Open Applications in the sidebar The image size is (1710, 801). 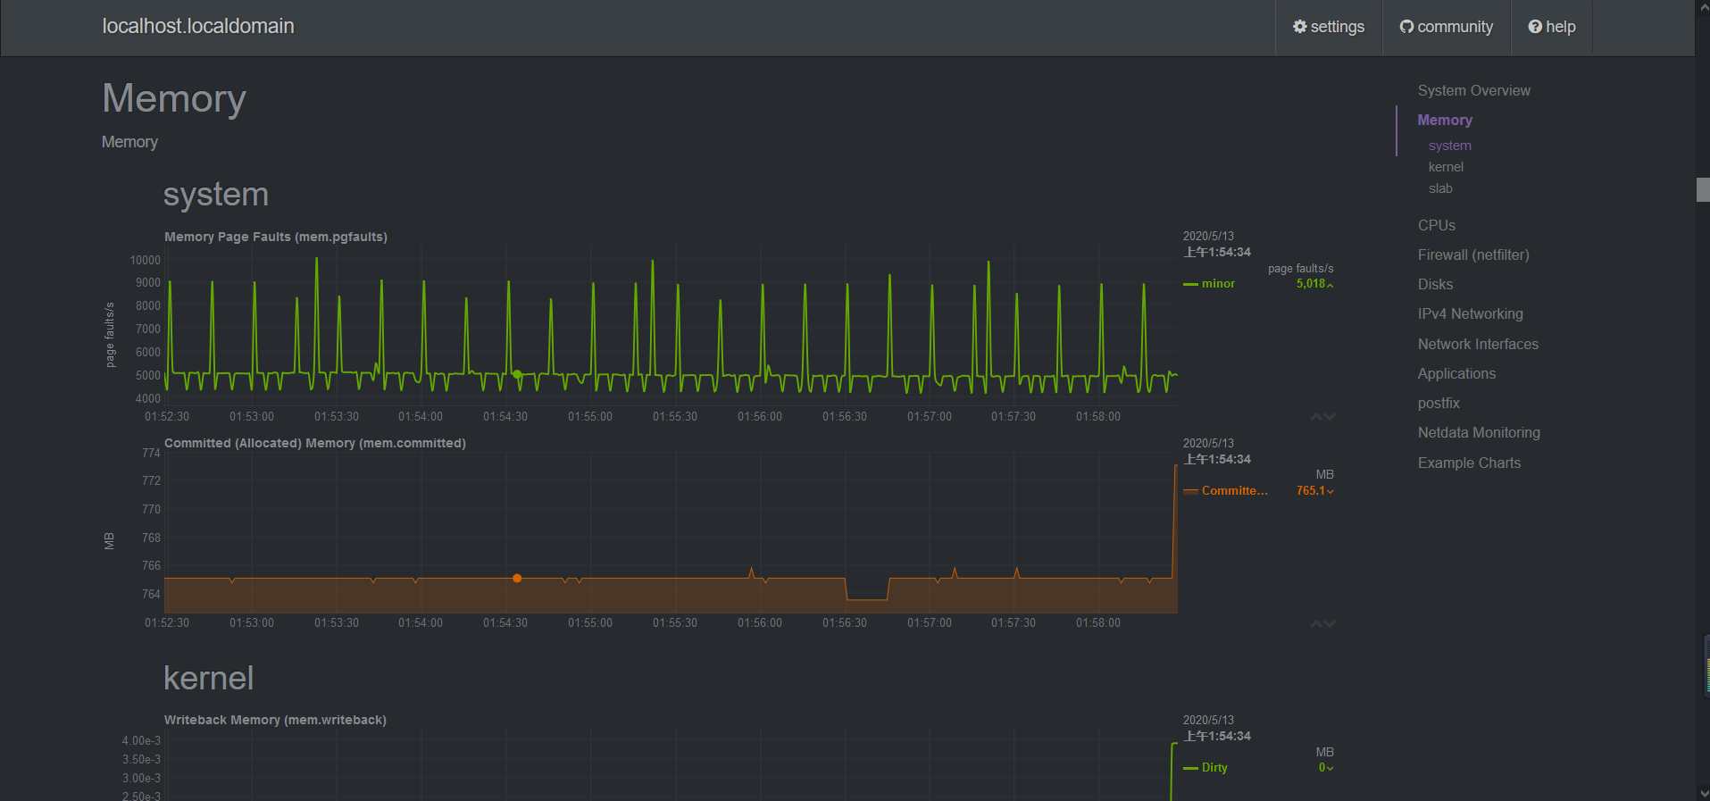coord(1456,374)
